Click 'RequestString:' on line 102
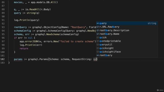This screenshot has height=92, width=164. [82, 59]
